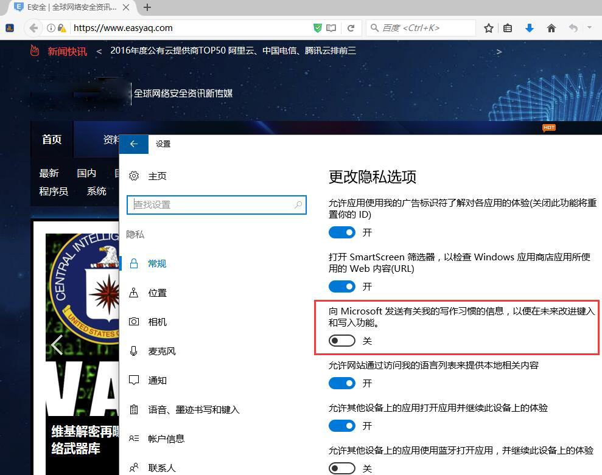Screen dimensions: 602x475
Task: Toggle reader view book icon
Action: 331,28
